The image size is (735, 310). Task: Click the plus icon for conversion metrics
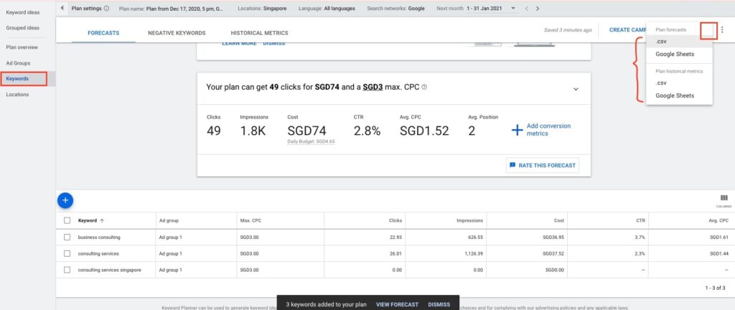pos(517,130)
